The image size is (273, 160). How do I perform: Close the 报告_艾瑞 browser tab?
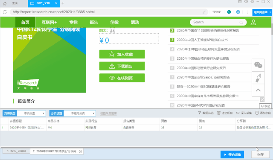pos(56,3)
